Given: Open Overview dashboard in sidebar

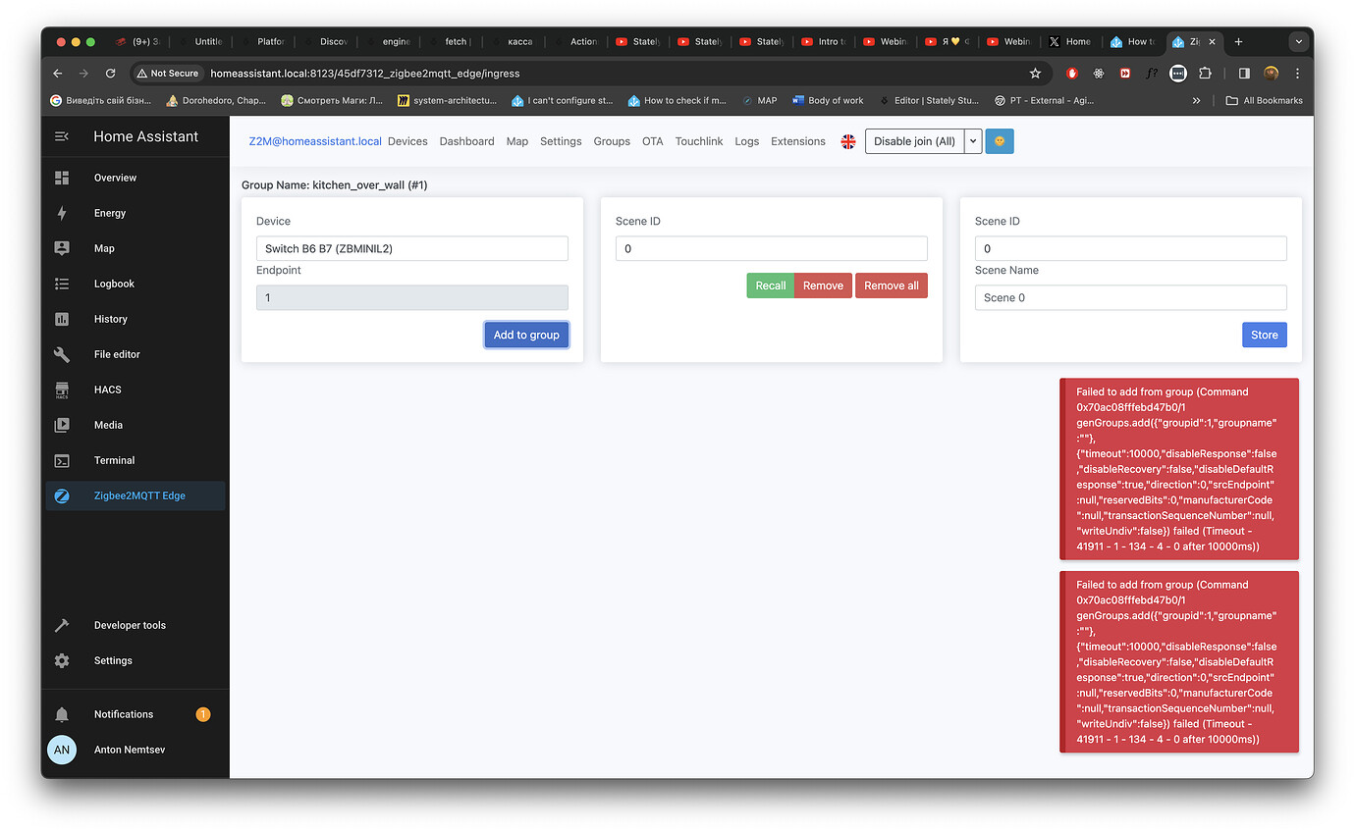Looking at the screenshot, I should [x=135, y=178].
